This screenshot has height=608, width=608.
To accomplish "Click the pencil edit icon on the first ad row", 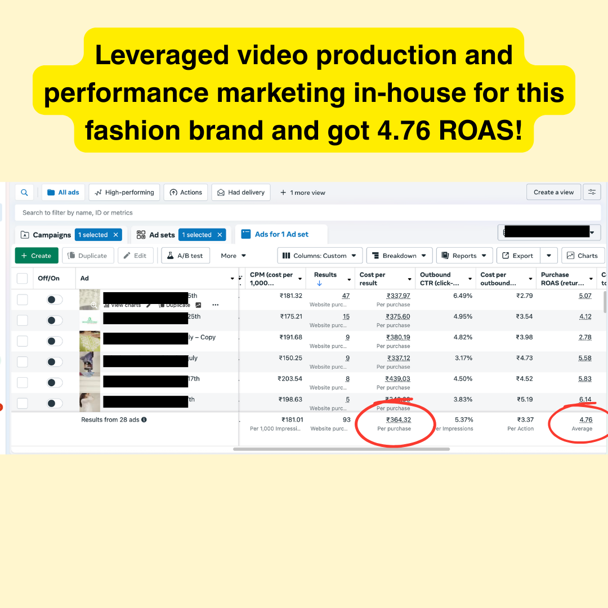I will pos(149,305).
